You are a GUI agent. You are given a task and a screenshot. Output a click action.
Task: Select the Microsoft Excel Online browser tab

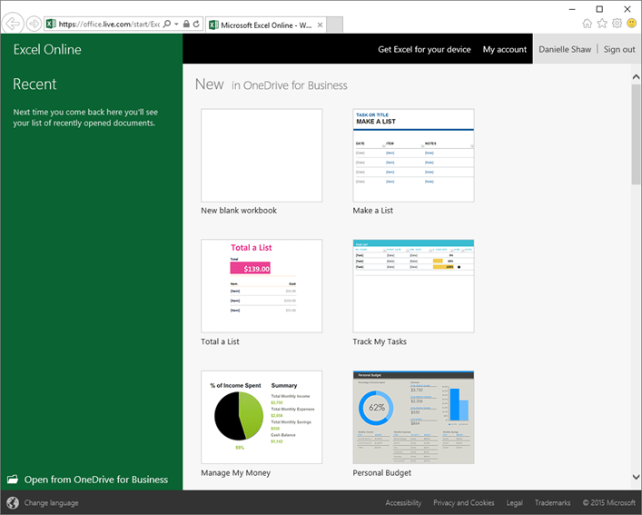coord(266,25)
